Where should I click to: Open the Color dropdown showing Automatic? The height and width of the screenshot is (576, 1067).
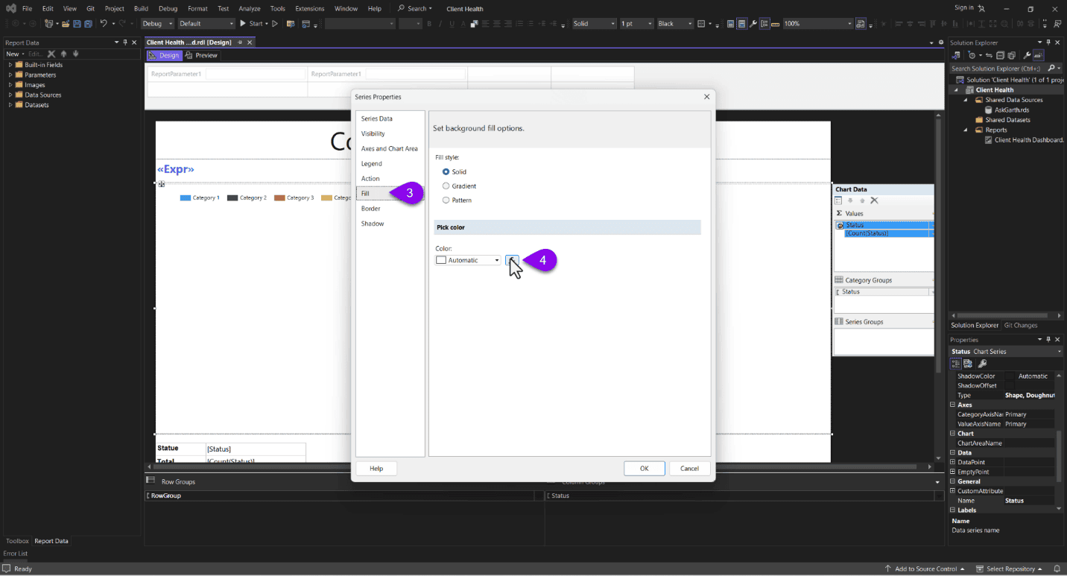468,260
